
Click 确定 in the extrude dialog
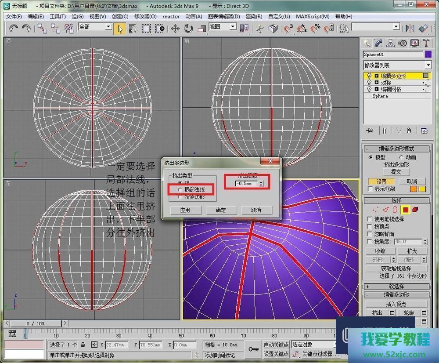coord(221,210)
